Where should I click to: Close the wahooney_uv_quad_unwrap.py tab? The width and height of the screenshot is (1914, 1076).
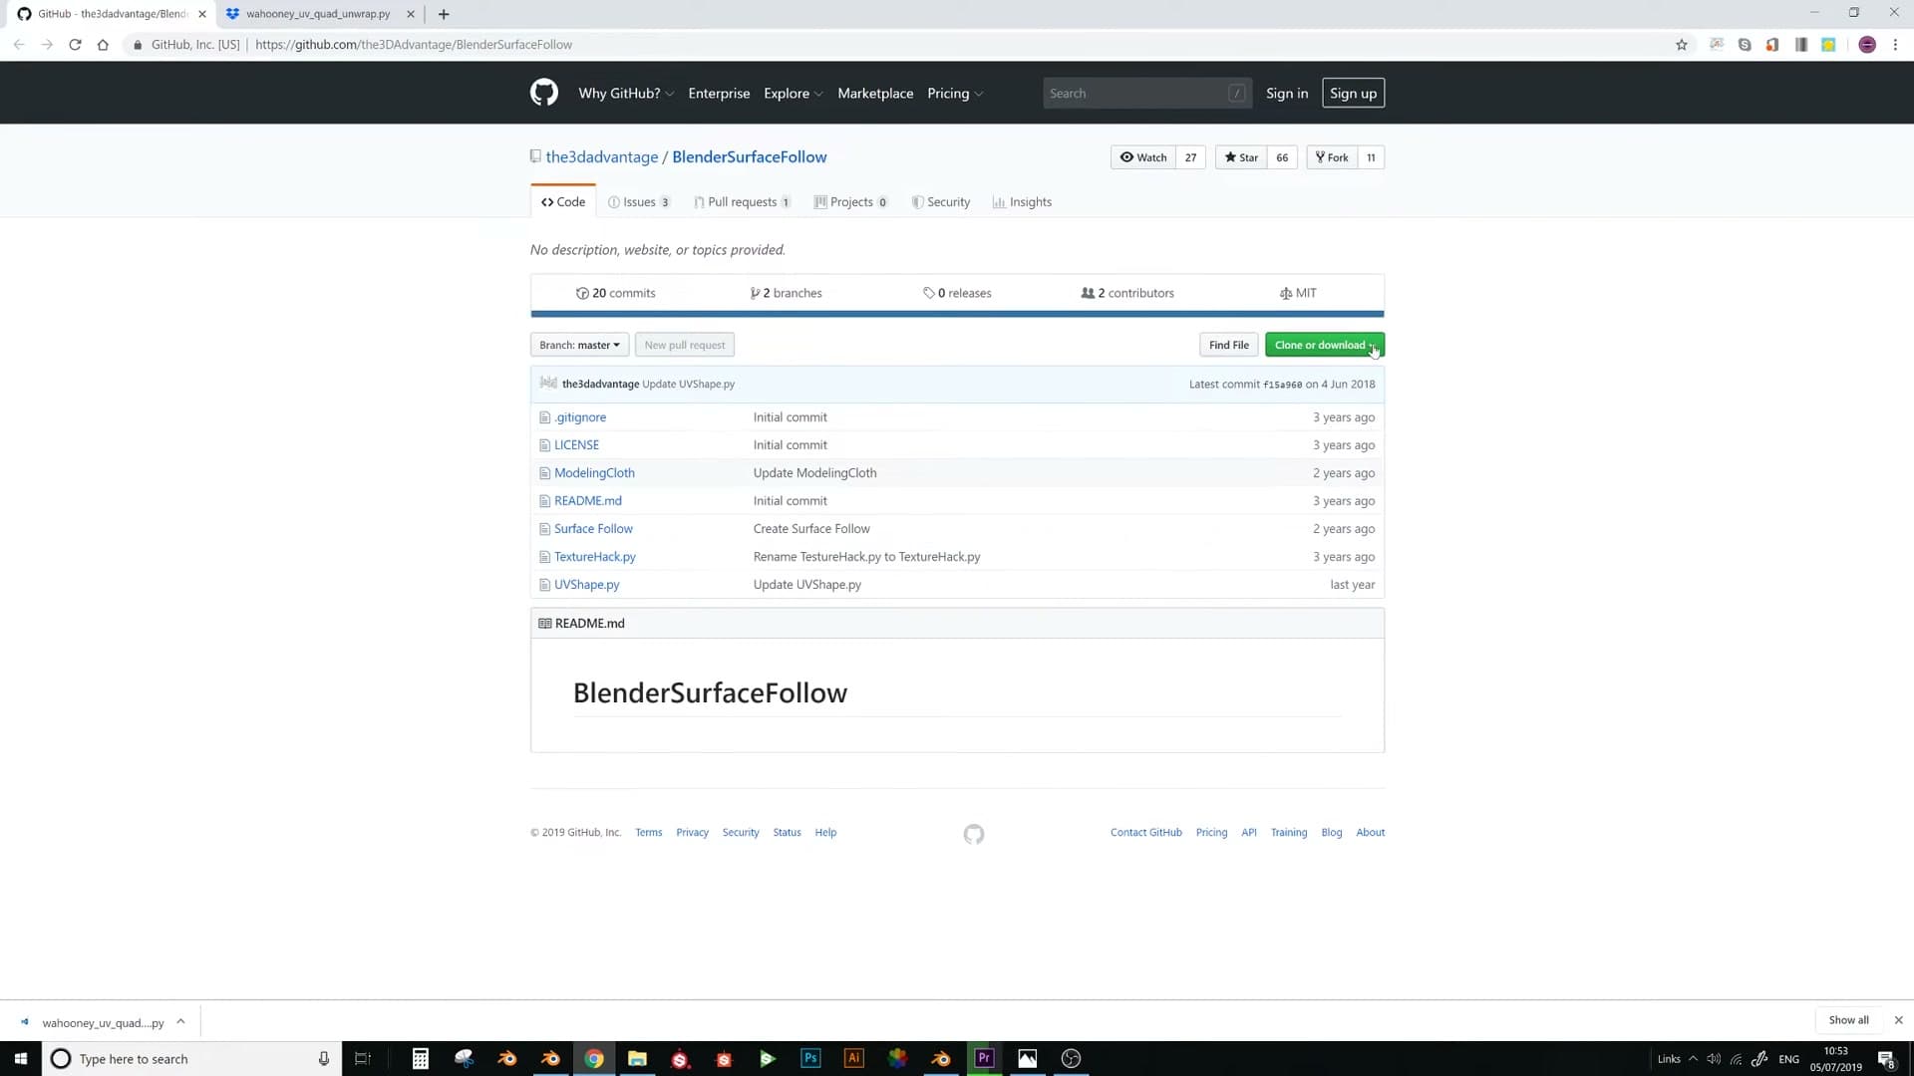(x=410, y=14)
